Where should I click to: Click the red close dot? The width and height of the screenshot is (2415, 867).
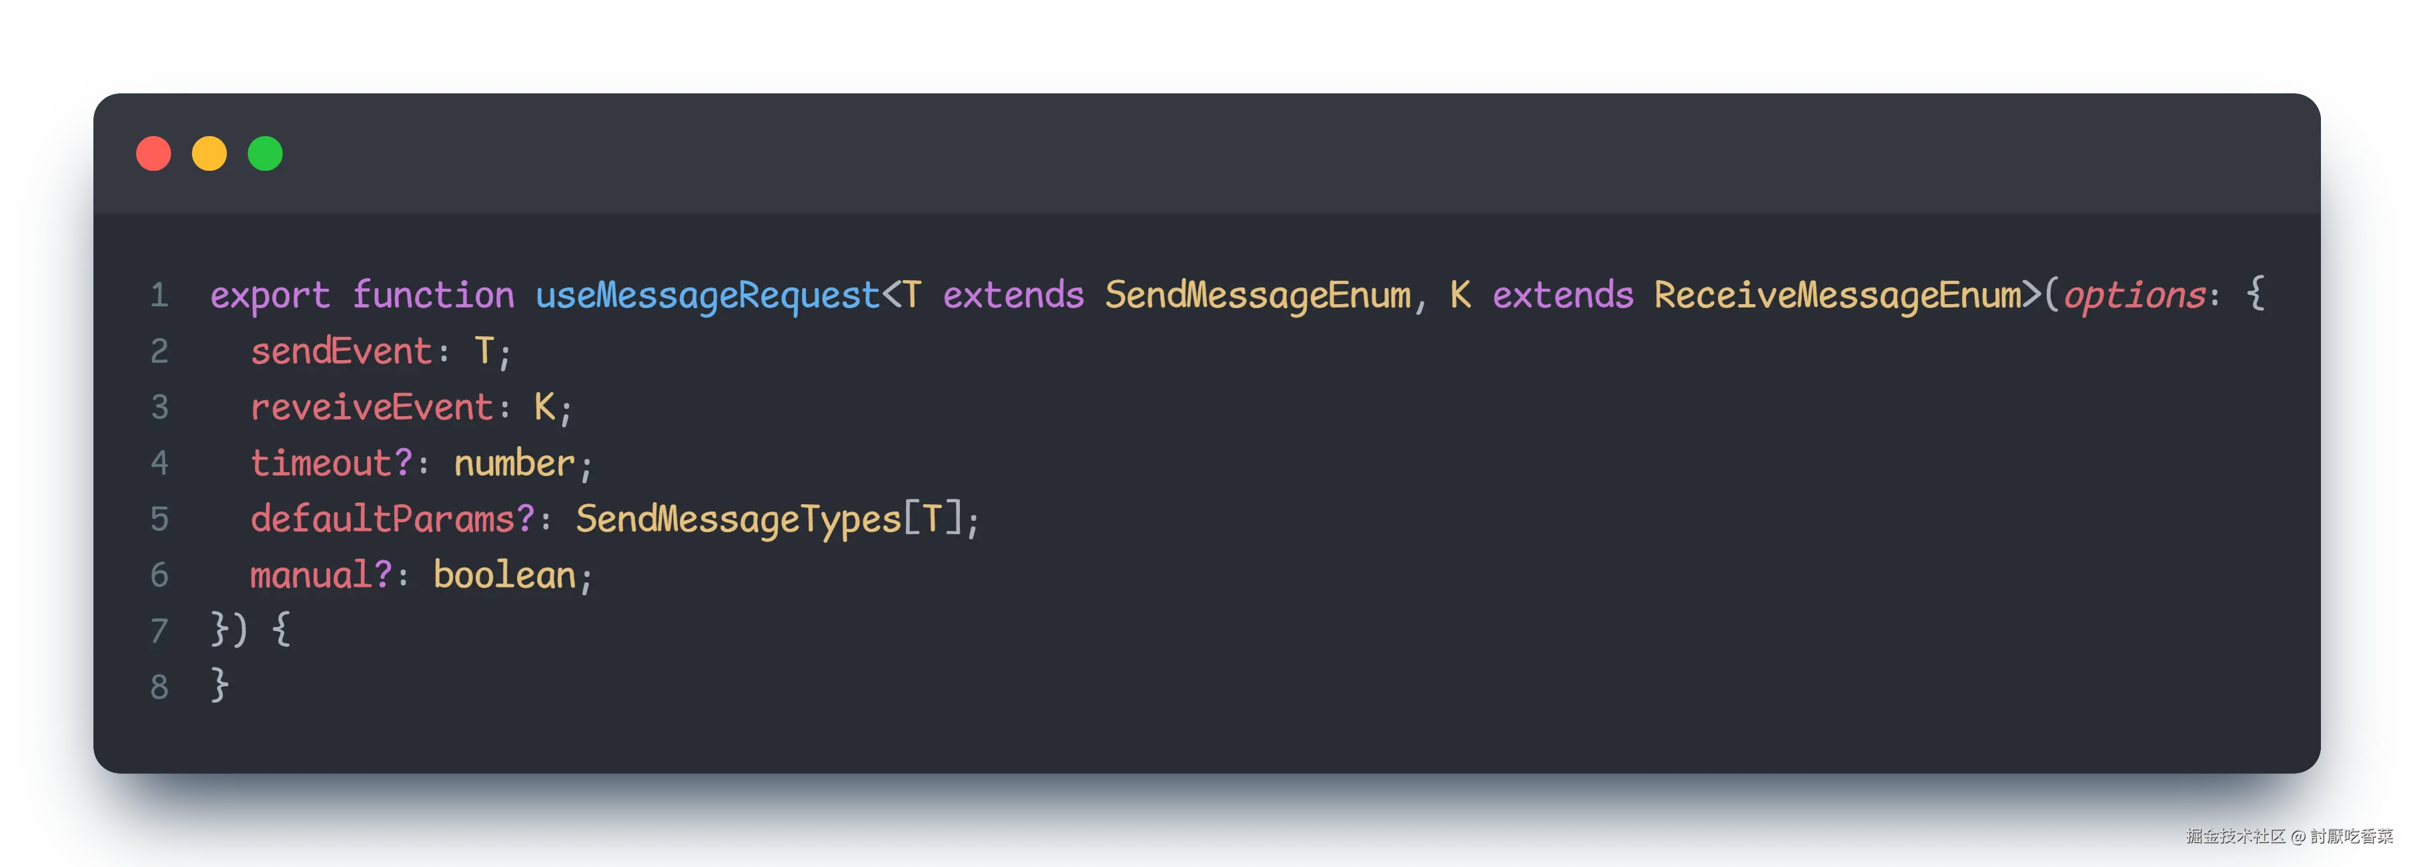[x=153, y=153]
